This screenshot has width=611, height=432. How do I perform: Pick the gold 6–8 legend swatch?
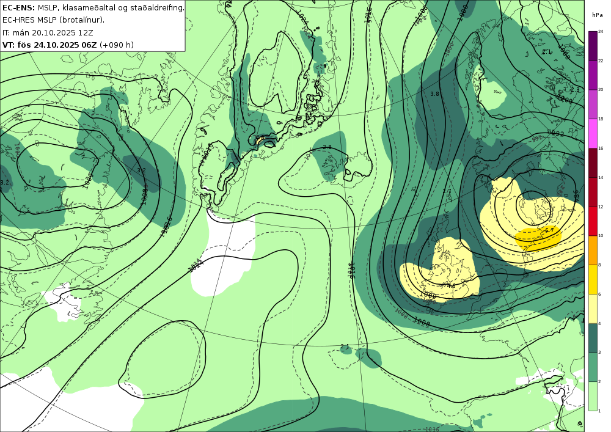[x=593, y=280]
